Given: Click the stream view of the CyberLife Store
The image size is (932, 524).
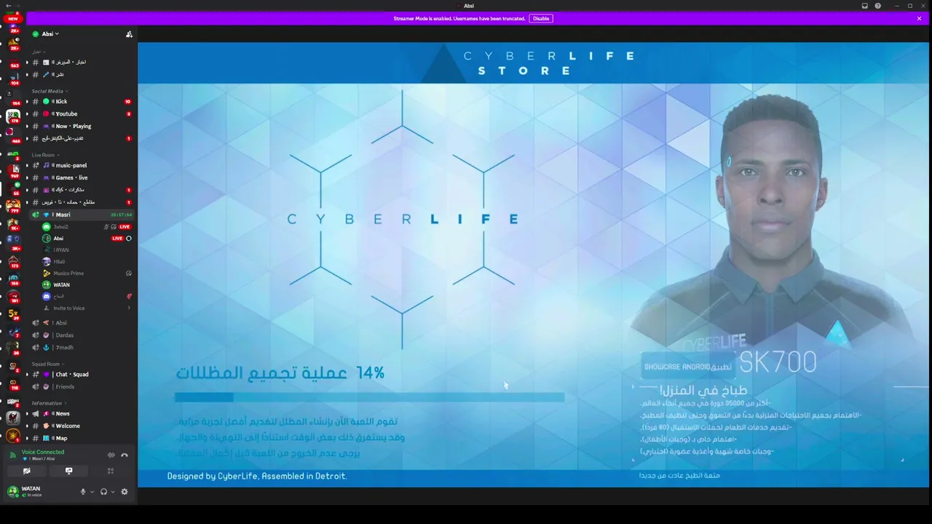Looking at the screenshot, I should [x=533, y=264].
